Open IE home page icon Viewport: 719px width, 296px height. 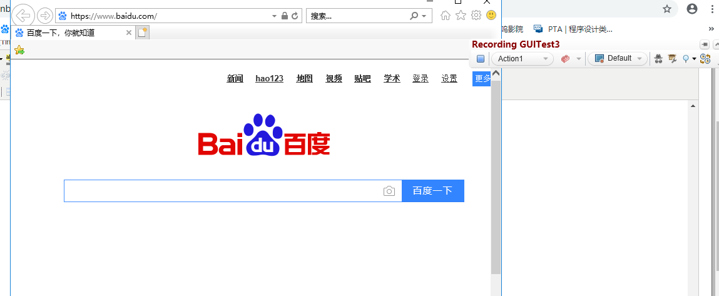(446, 16)
